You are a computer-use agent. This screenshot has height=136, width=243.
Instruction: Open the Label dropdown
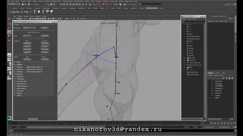pos(27,36)
